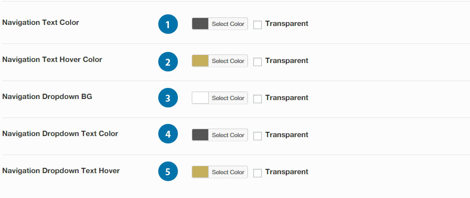Tick Transparent checkbox for Navigation Dropdown BG
The height and width of the screenshot is (198, 470).
258,99
